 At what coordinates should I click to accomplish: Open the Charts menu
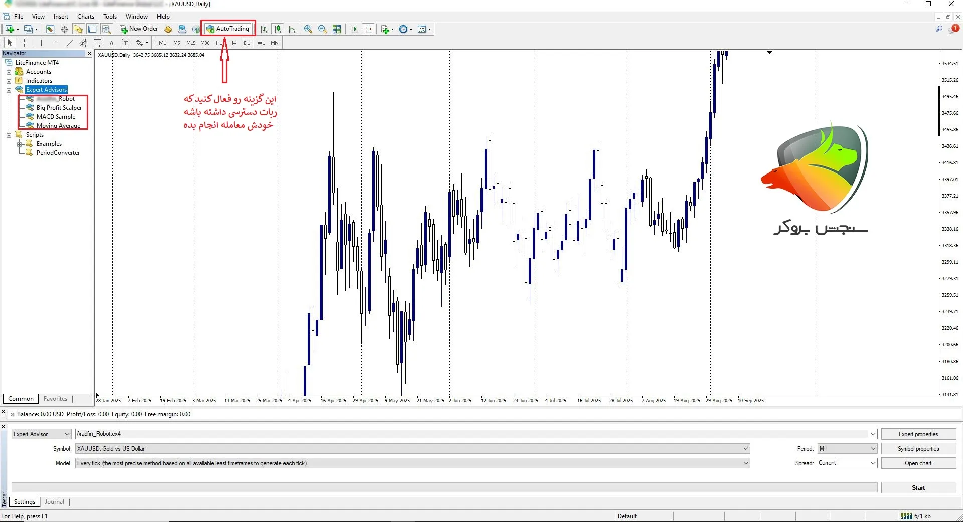point(85,17)
